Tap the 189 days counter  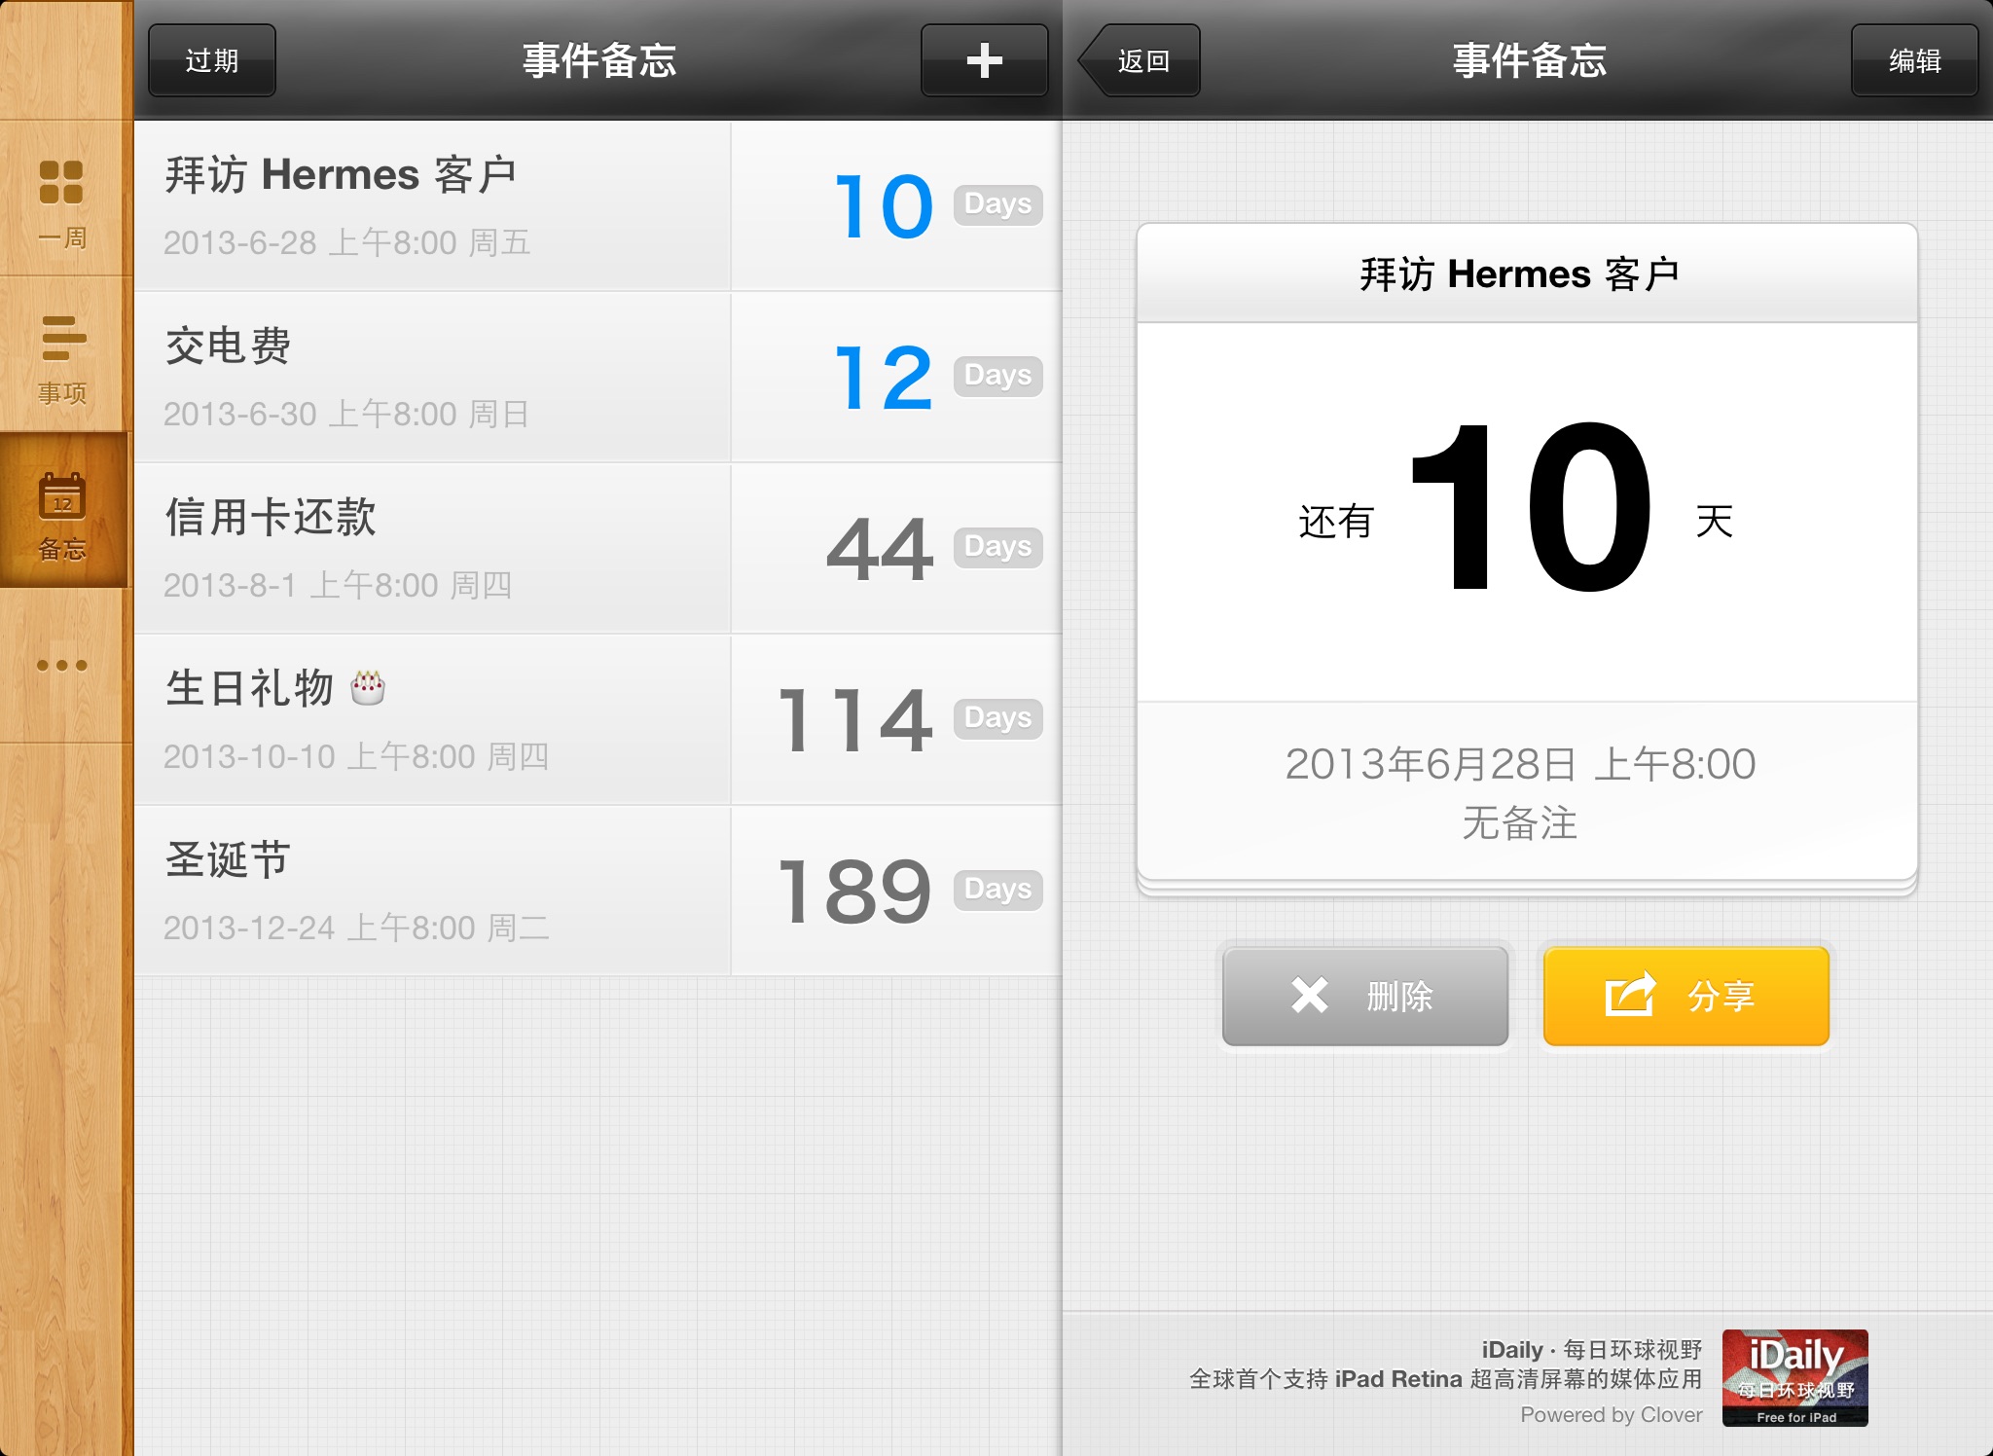click(x=856, y=892)
